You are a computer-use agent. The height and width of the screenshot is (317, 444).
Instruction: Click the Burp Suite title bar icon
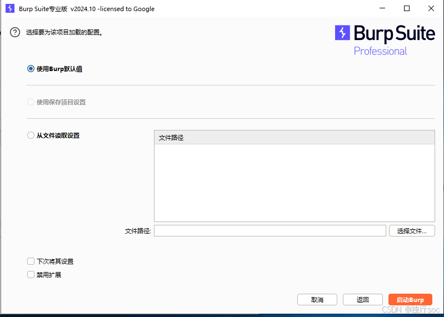pyautogui.click(x=10, y=8)
